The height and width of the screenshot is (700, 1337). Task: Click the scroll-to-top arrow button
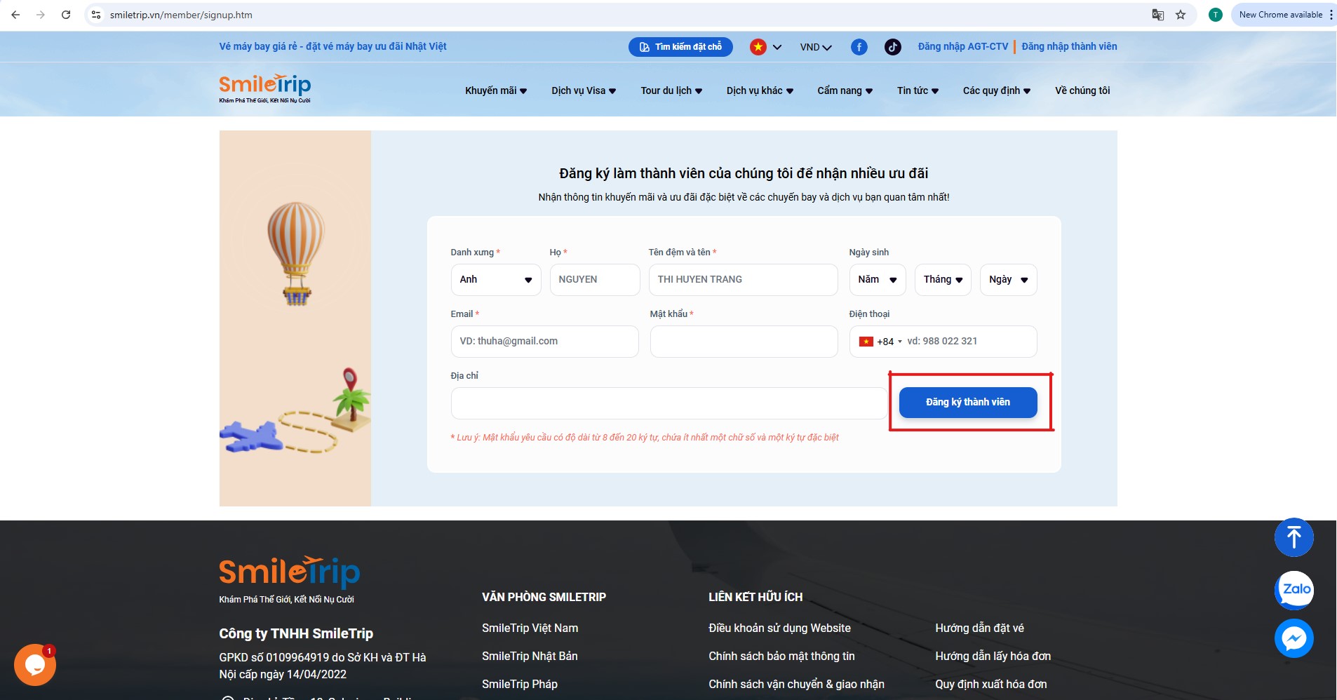pos(1294,538)
